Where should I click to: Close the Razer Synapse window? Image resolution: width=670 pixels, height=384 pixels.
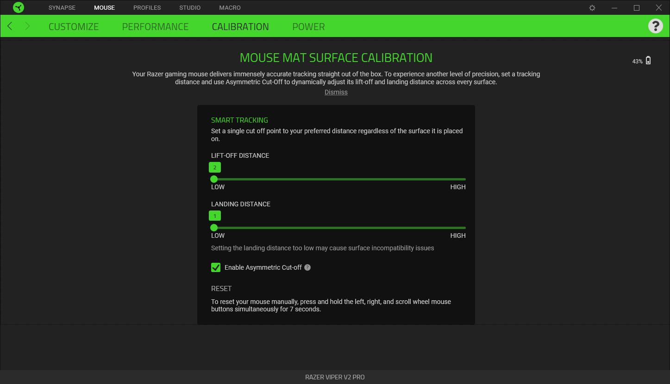tap(659, 8)
